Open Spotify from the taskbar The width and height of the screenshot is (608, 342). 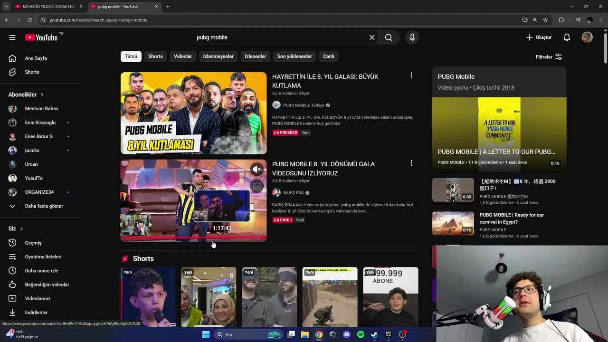point(361,334)
